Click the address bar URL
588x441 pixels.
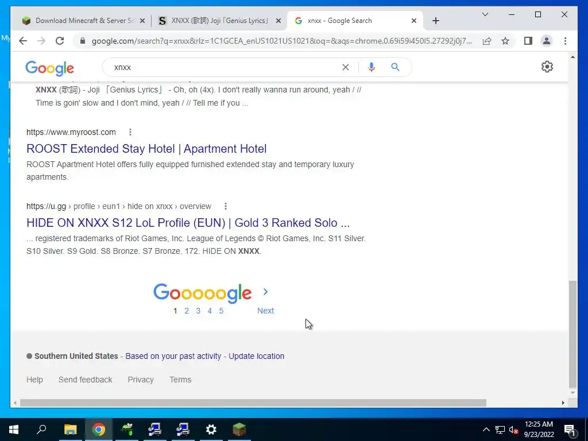click(x=281, y=41)
